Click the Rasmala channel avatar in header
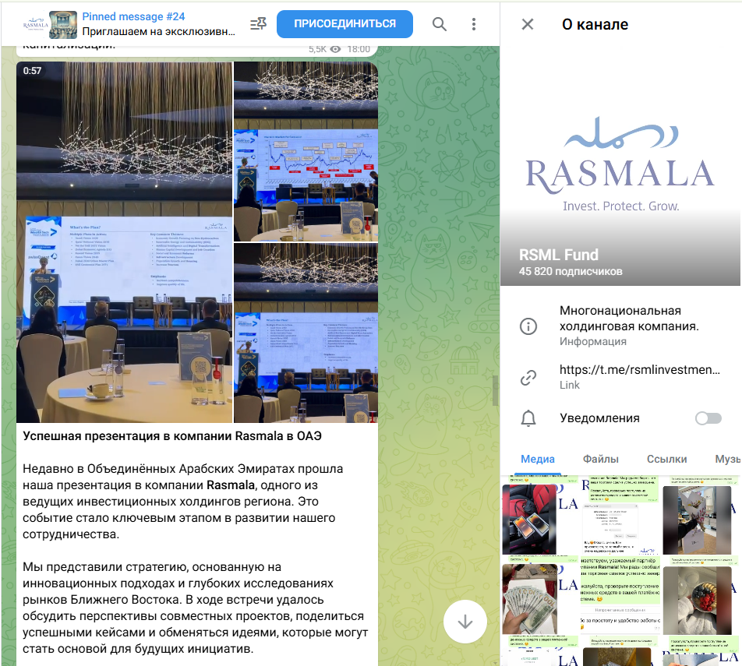The height and width of the screenshot is (666, 742). 36,25
